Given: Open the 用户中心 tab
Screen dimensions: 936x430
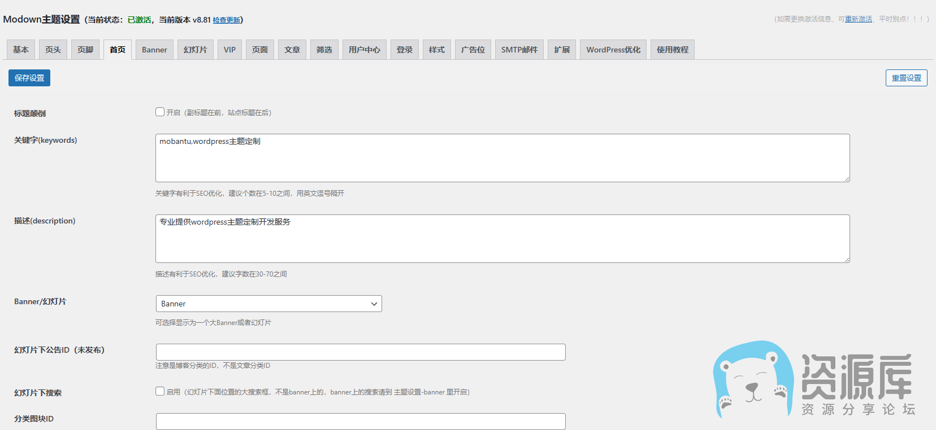Looking at the screenshot, I should click(364, 50).
